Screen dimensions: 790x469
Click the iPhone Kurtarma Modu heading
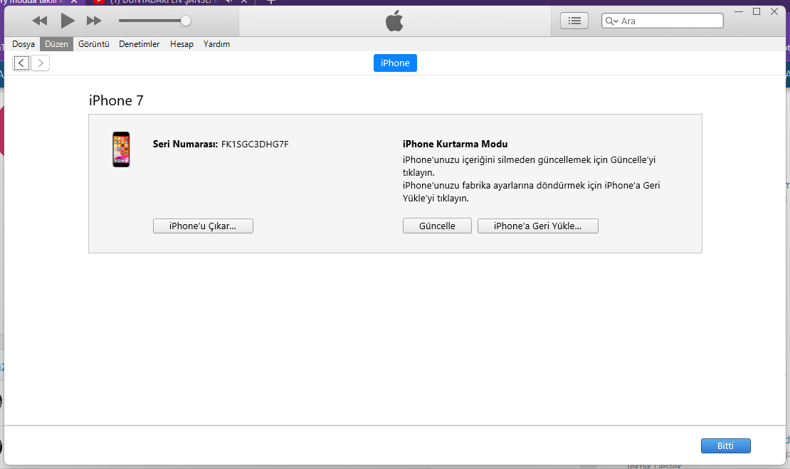455,144
